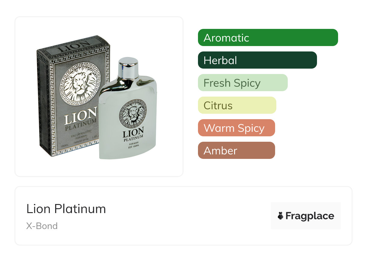Select the Warm Spicy accord bar
Screen dimensions: 367x260
point(236,128)
